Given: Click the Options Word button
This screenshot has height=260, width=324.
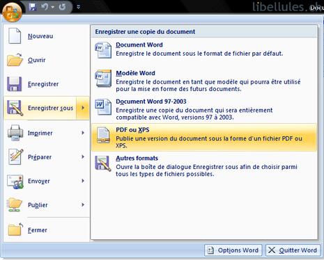Looking at the screenshot, I should [233, 250].
